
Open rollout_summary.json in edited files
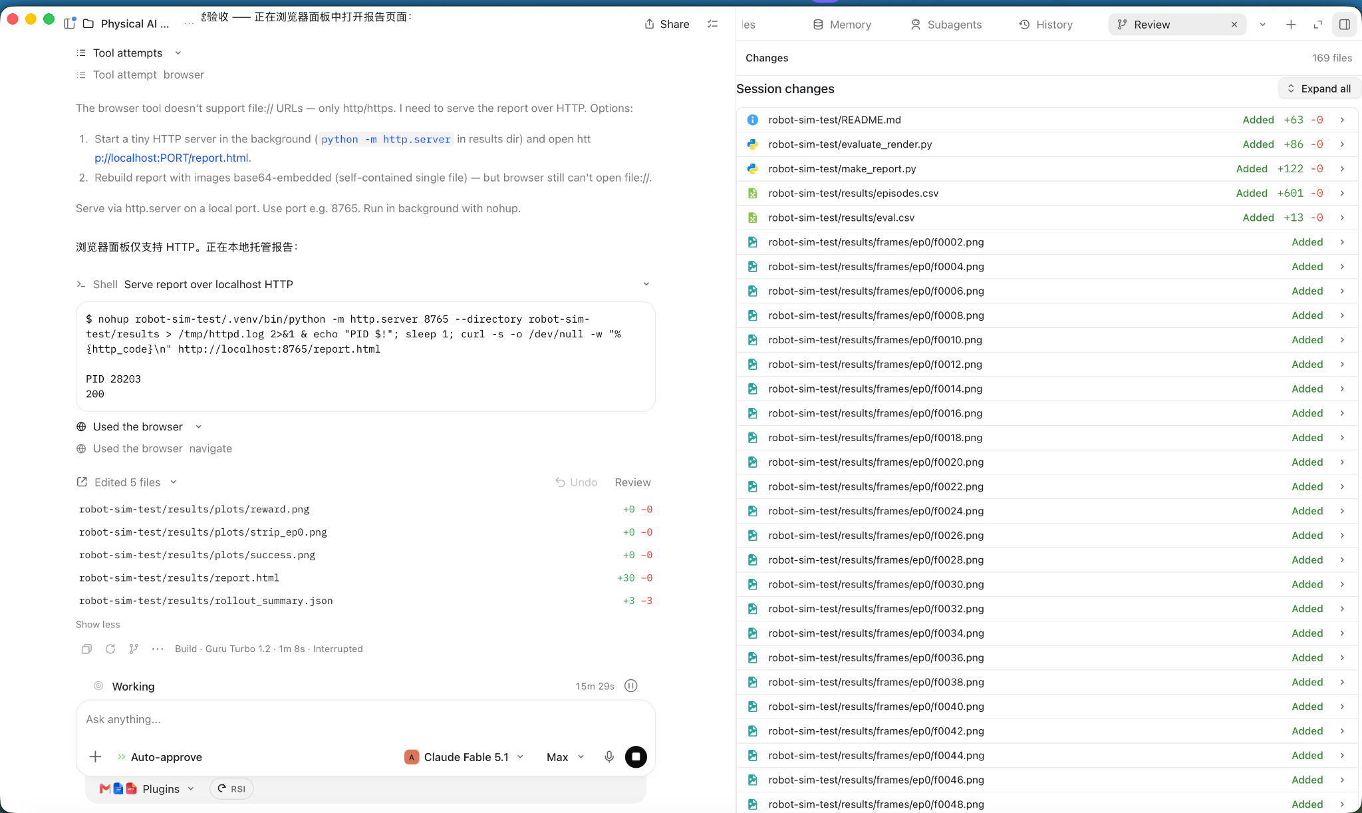(x=205, y=601)
